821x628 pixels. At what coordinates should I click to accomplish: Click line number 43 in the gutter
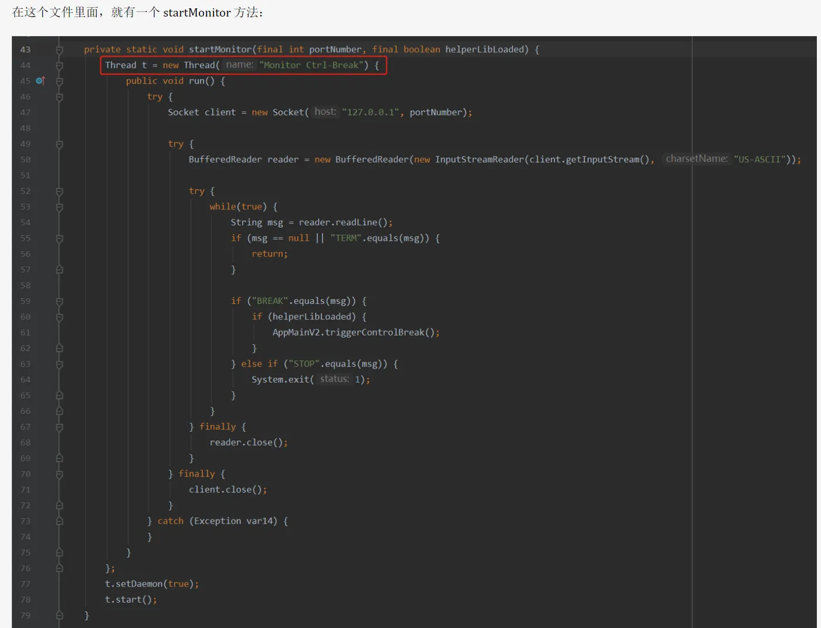coord(25,50)
